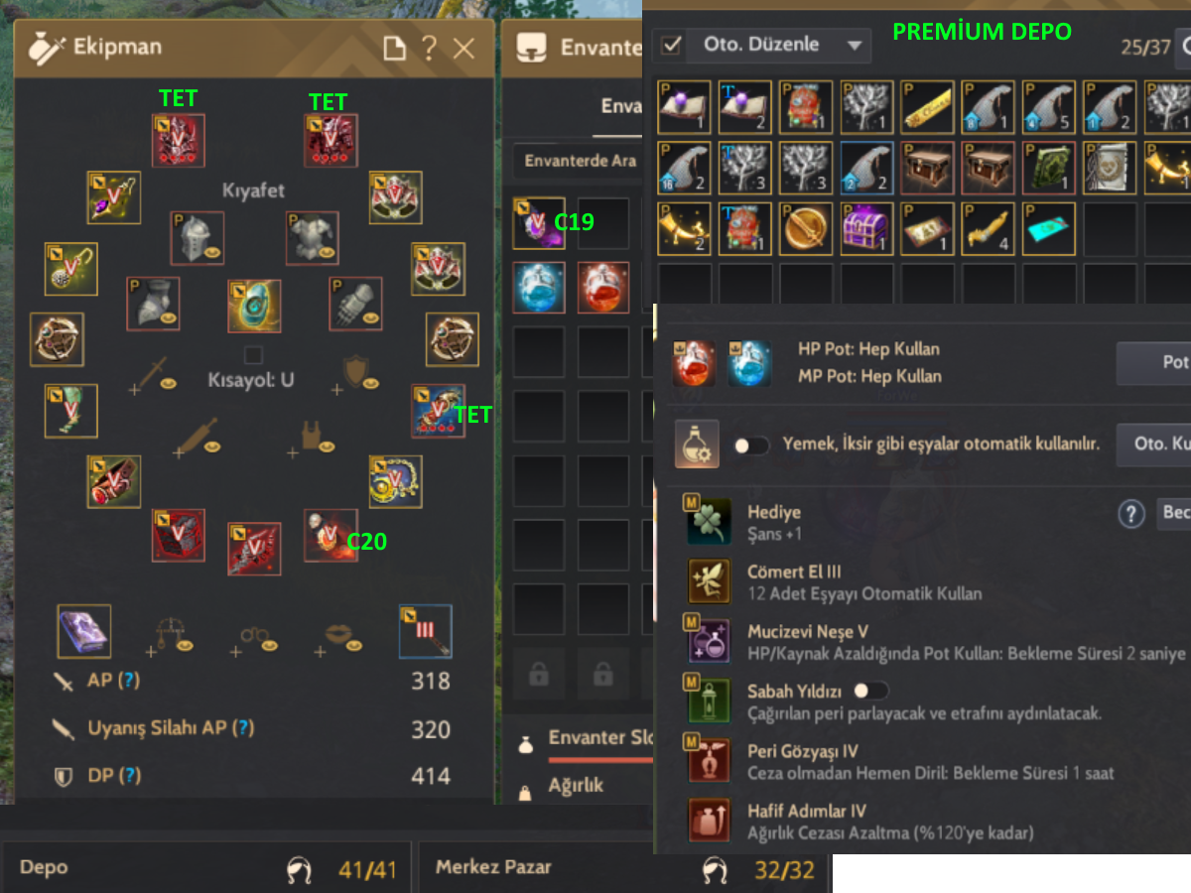Open the Ekipman help question mark
Screen dimensions: 1191x893
(429, 48)
